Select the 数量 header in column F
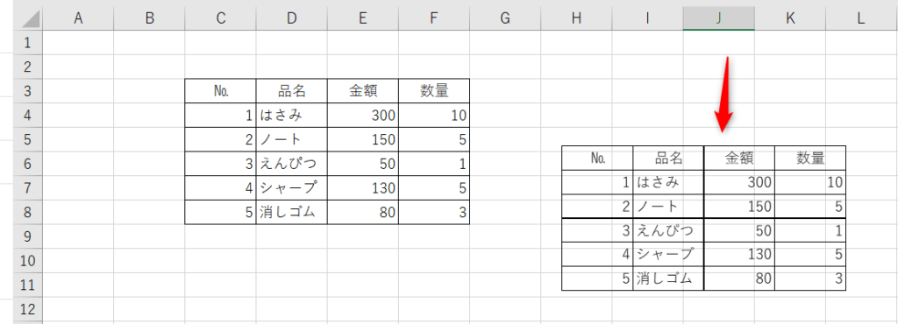 click(x=434, y=91)
